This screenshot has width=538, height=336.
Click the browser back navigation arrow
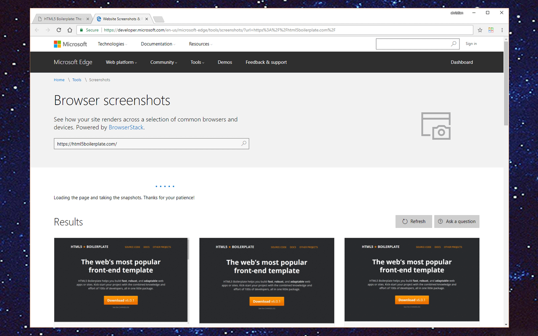(37, 30)
